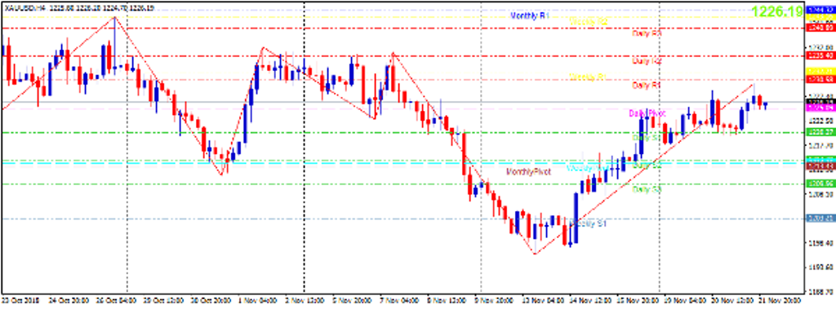Click the cyan Weekly Pivot label
Image resolution: width=836 pixels, height=309 pixels.
(x=587, y=168)
